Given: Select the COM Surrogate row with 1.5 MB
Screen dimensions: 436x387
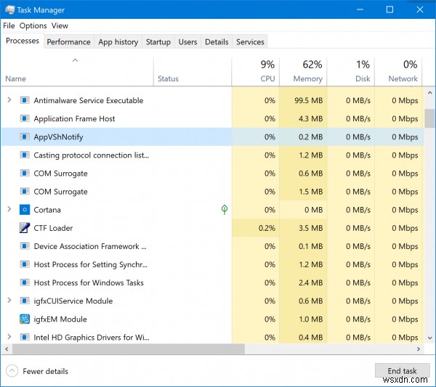Looking at the screenshot, I should [x=213, y=192].
